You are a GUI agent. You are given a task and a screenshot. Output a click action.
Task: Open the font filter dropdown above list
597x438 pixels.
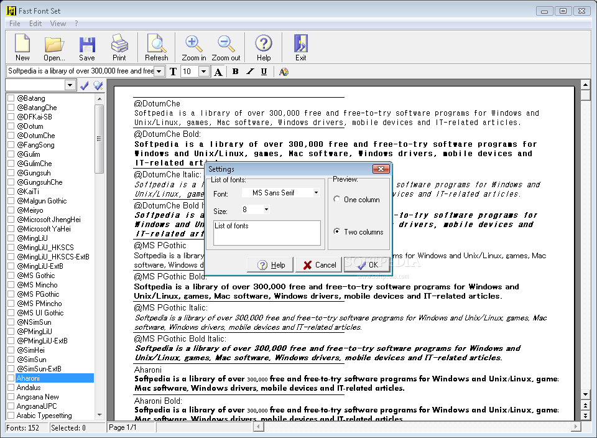pos(70,85)
